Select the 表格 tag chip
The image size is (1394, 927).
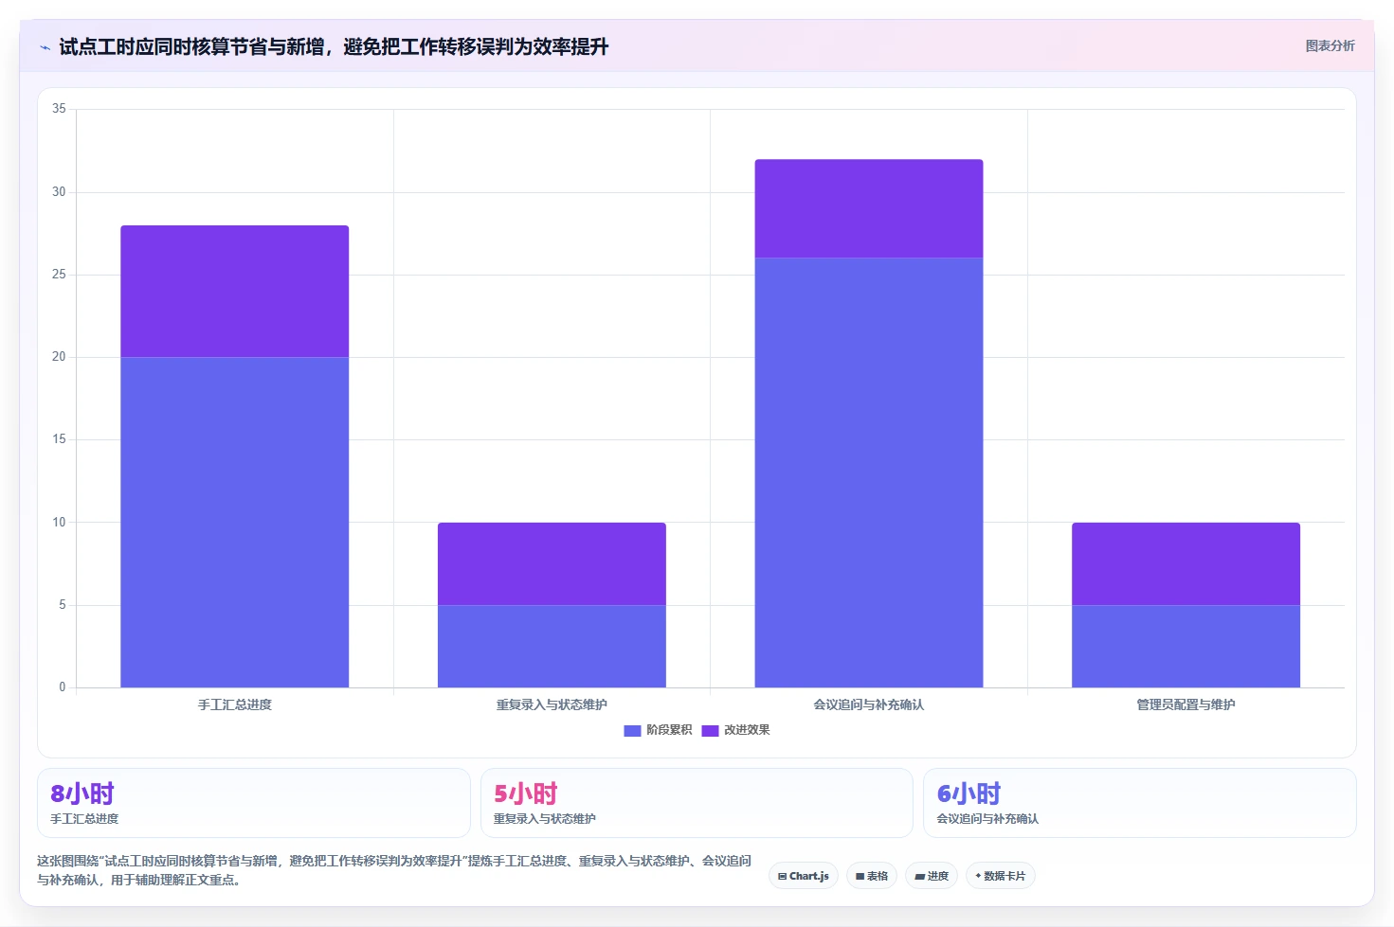click(x=872, y=876)
